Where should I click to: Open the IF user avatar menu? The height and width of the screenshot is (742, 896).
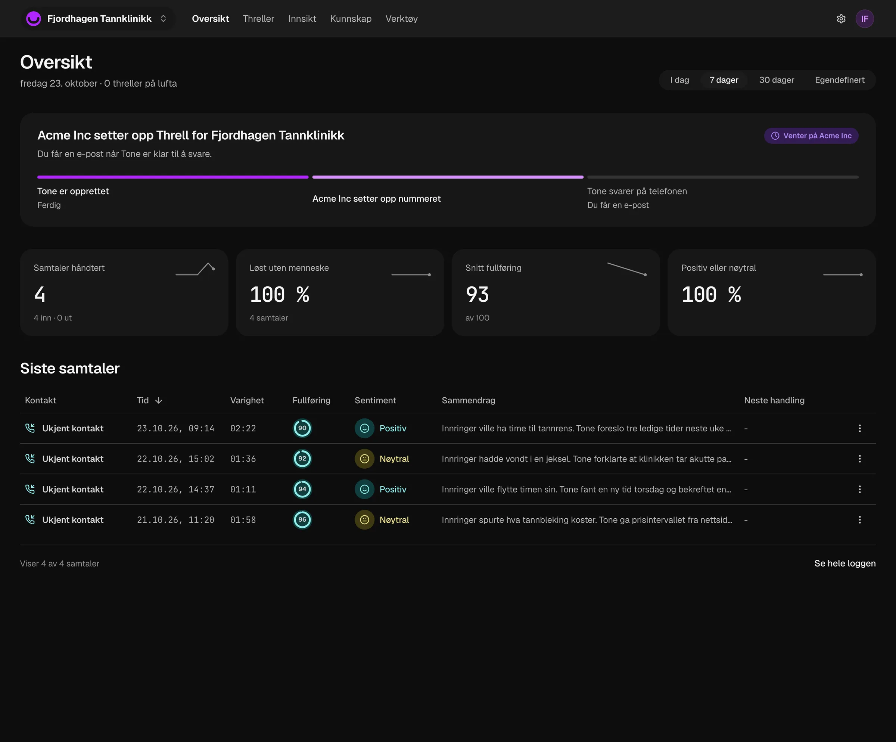864,19
